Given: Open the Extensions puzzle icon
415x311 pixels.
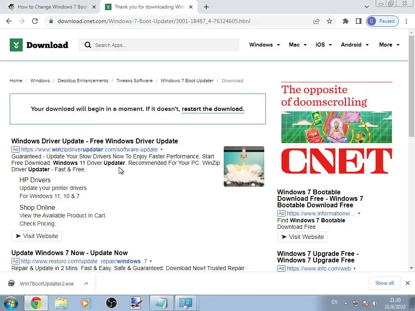Looking at the screenshot, I should pos(345,21).
